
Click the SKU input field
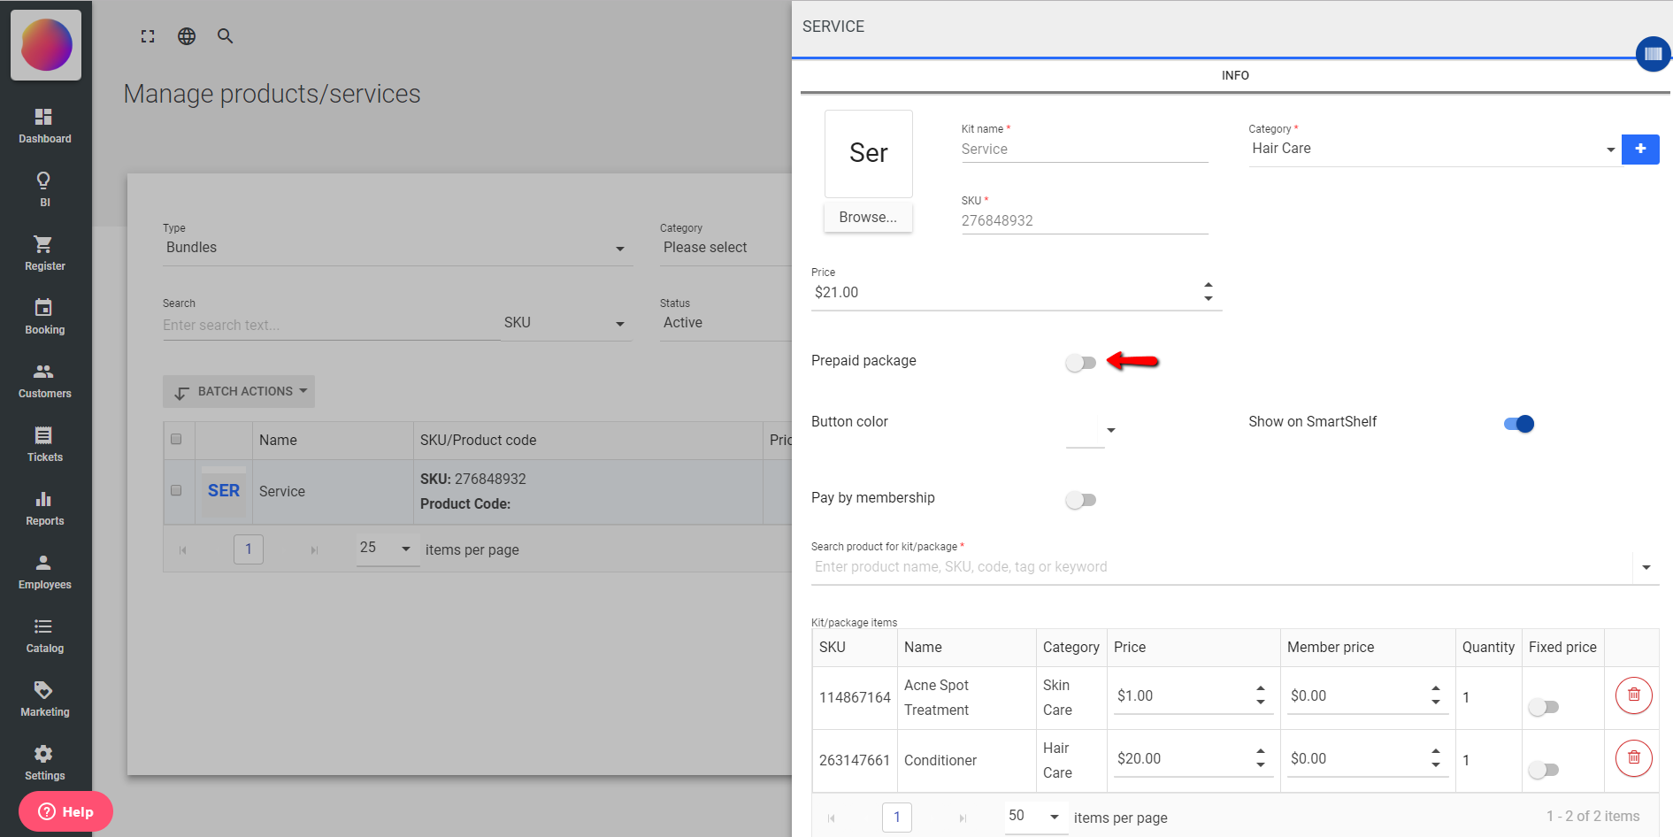1085,221
